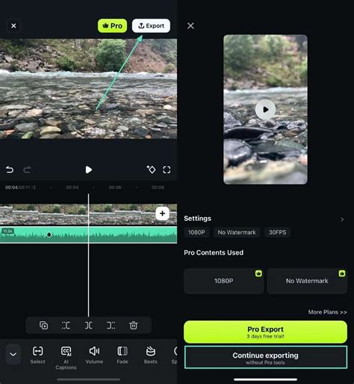
Task: Close the editor with the X button
Action: click(x=13, y=25)
